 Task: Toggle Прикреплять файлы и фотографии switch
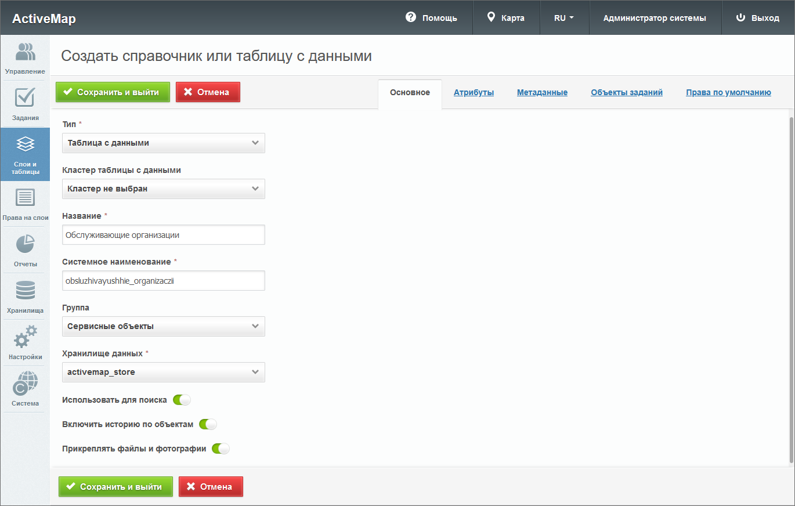tap(221, 449)
